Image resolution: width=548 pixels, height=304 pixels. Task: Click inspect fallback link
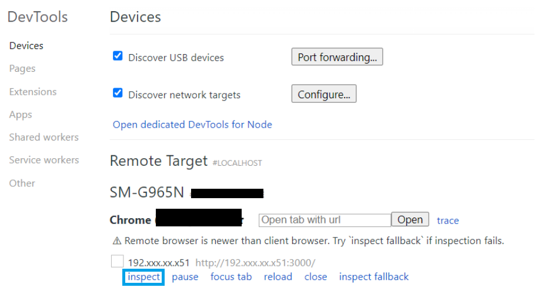point(373,277)
